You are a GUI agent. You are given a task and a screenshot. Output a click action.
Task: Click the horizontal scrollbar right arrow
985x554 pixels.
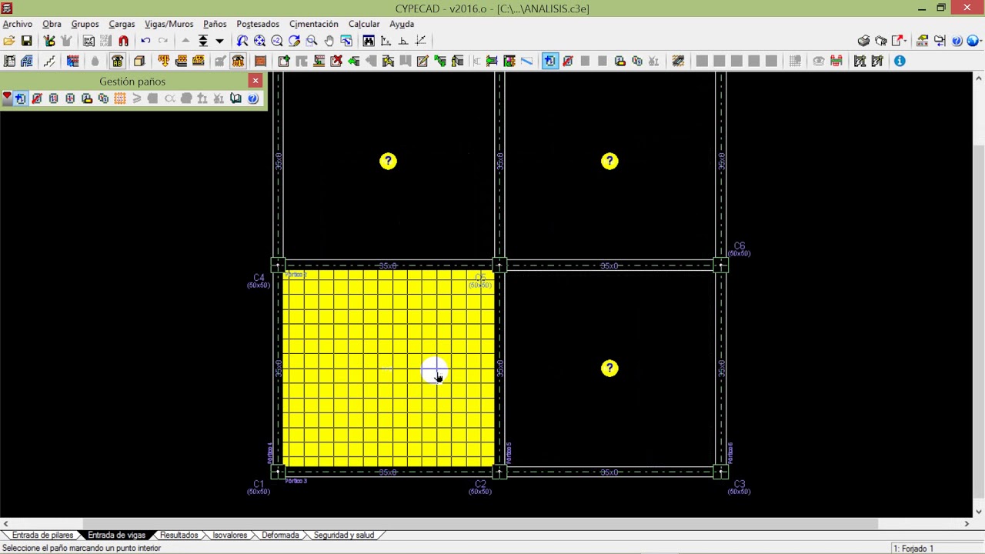tap(967, 524)
